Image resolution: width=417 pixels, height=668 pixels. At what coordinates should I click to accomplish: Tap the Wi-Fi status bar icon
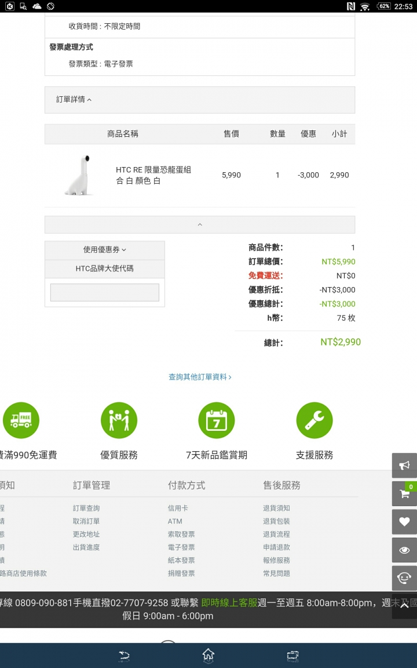(x=365, y=6)
